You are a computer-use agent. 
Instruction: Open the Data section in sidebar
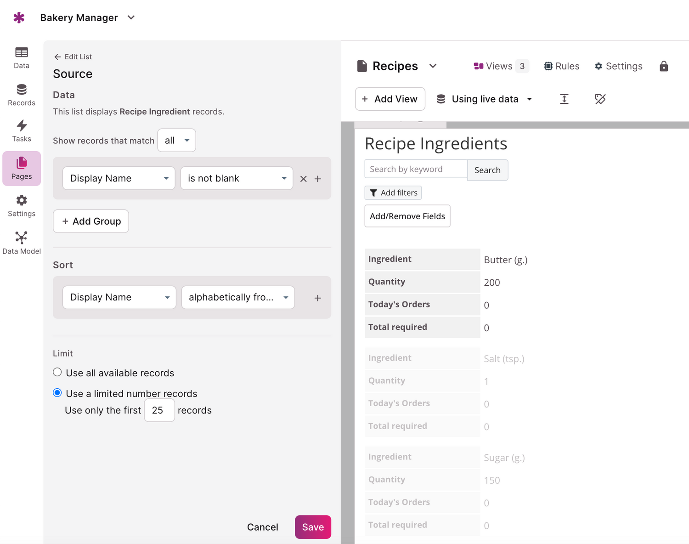coord(22,58)
